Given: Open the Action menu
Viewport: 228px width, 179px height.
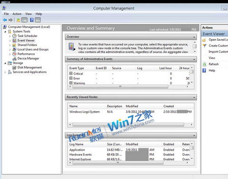Looking at the screenshot, I should pyautogui.click(x=17, y=14).
